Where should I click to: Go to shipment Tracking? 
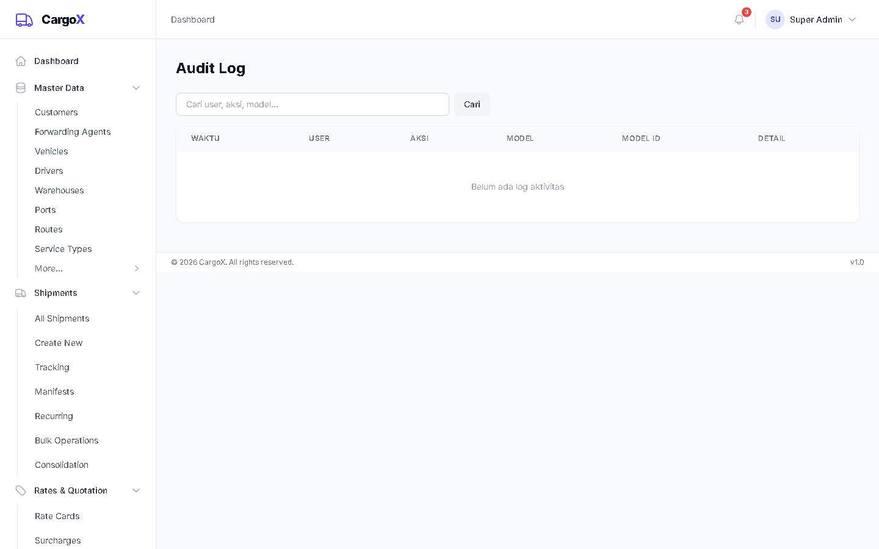52,367
